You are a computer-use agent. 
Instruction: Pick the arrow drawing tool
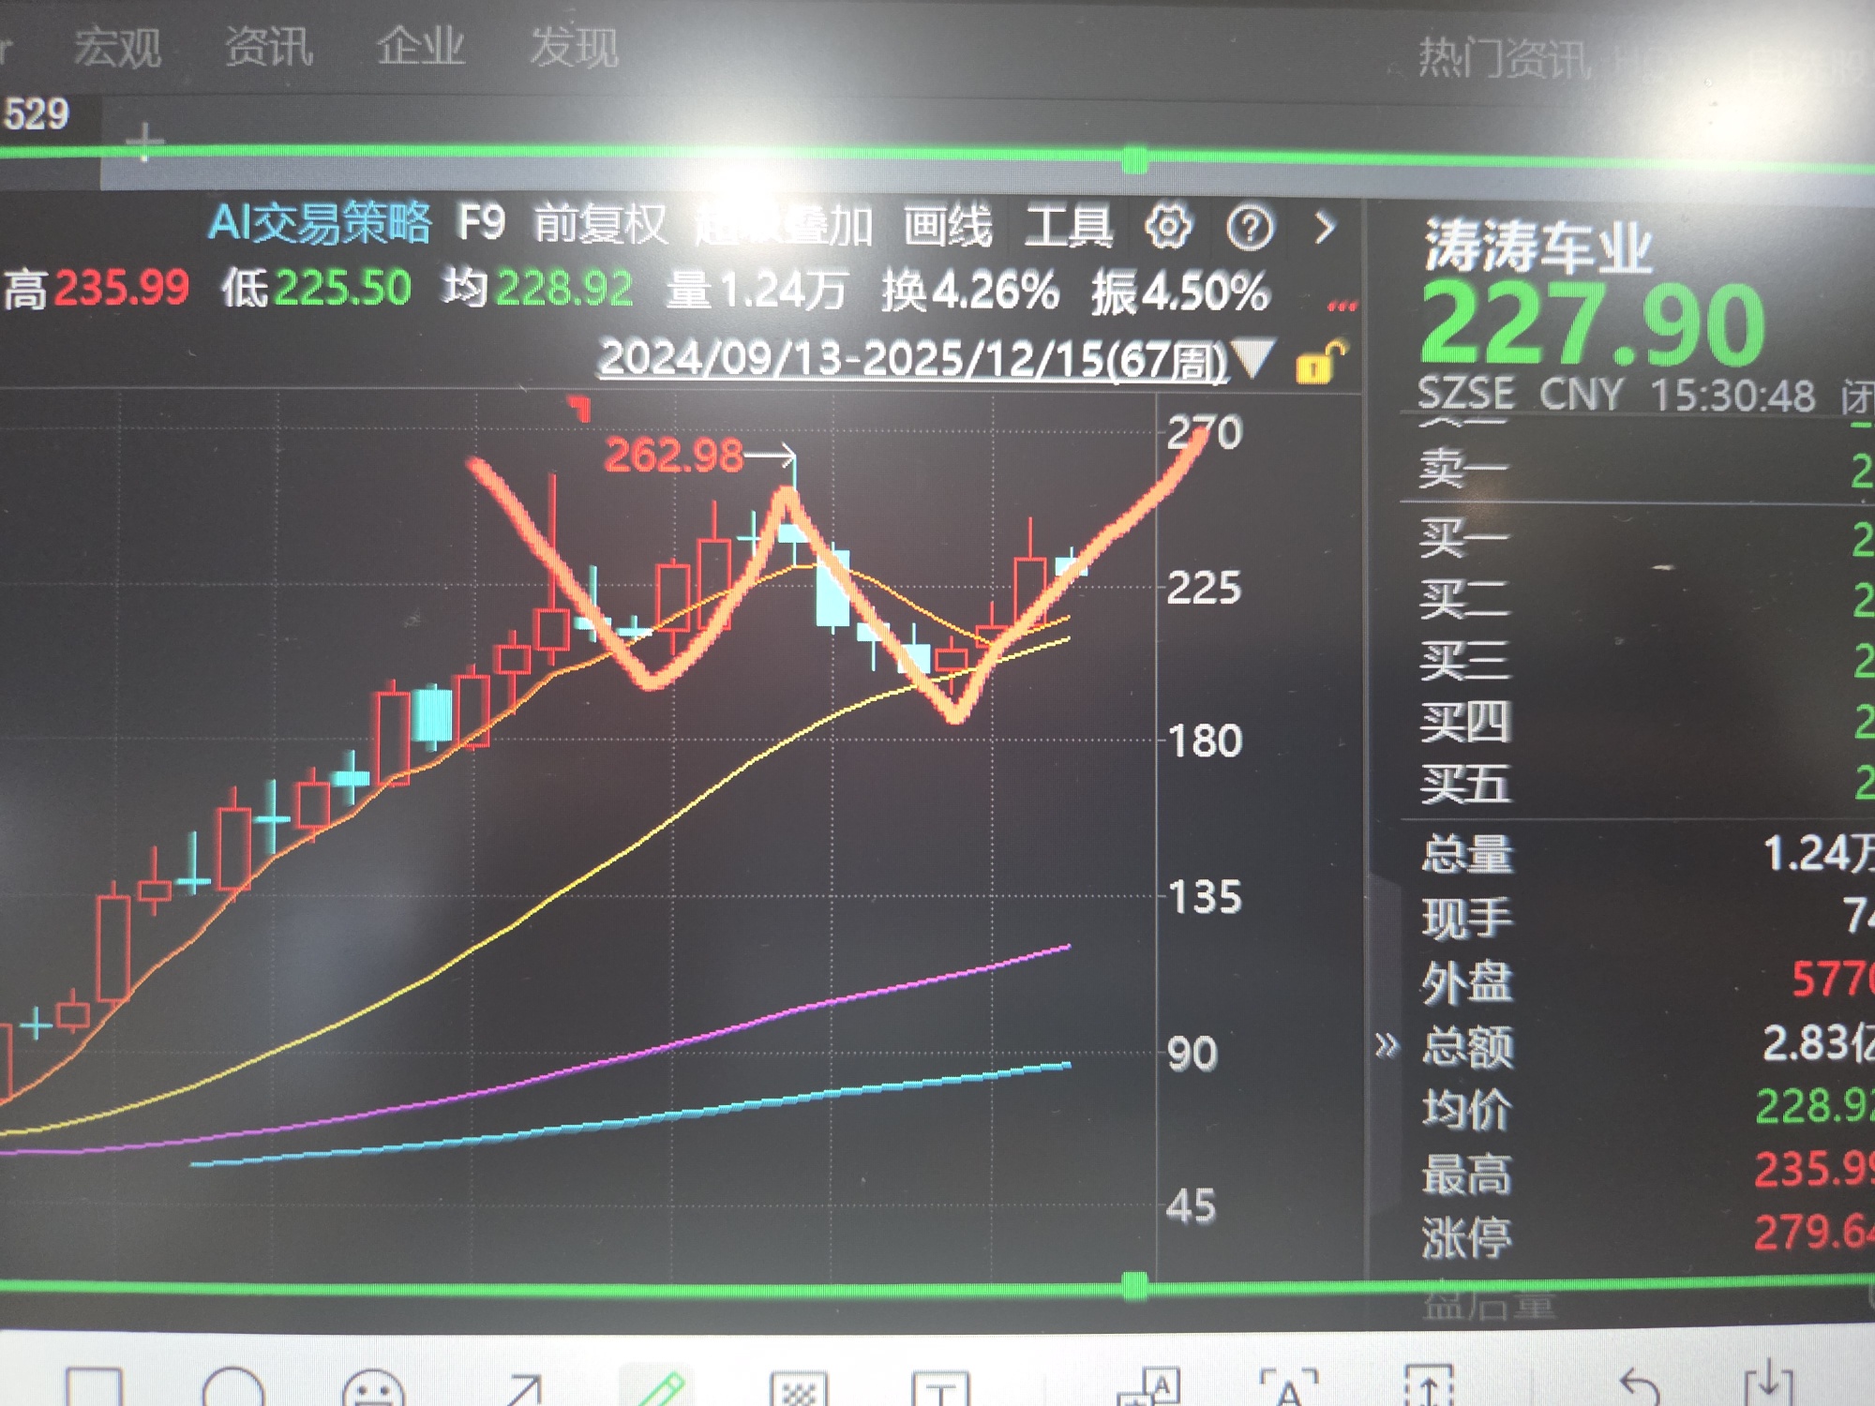click(x=523, y=1389)
